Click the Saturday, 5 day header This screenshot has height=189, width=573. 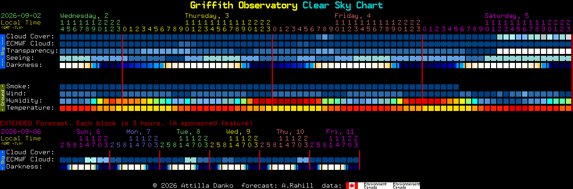tap(507, 16)
